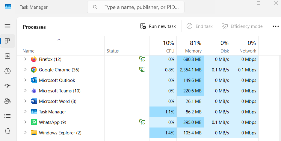Select the Microsoft Outlook process row
Screen dimensions: 281x141
(57, 80)
